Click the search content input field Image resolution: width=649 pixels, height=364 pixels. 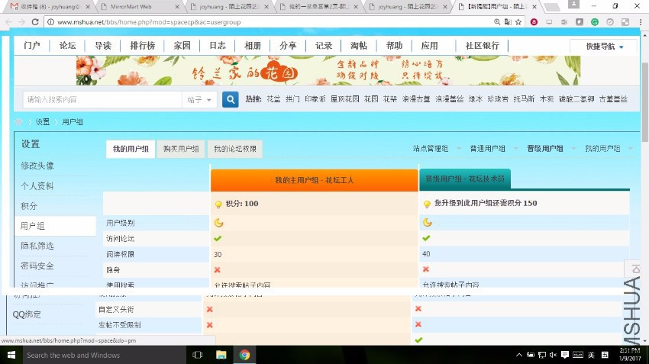102,100
